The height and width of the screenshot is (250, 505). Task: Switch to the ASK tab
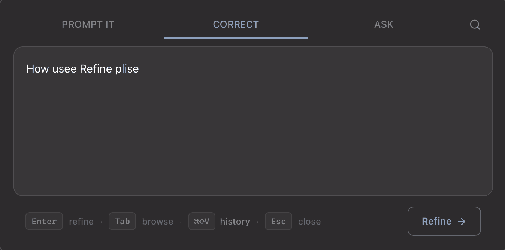coord(384,24)
